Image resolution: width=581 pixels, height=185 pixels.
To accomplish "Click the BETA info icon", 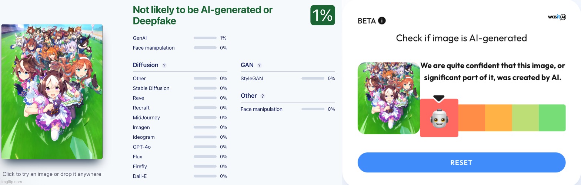I will (x=382, y=21).
